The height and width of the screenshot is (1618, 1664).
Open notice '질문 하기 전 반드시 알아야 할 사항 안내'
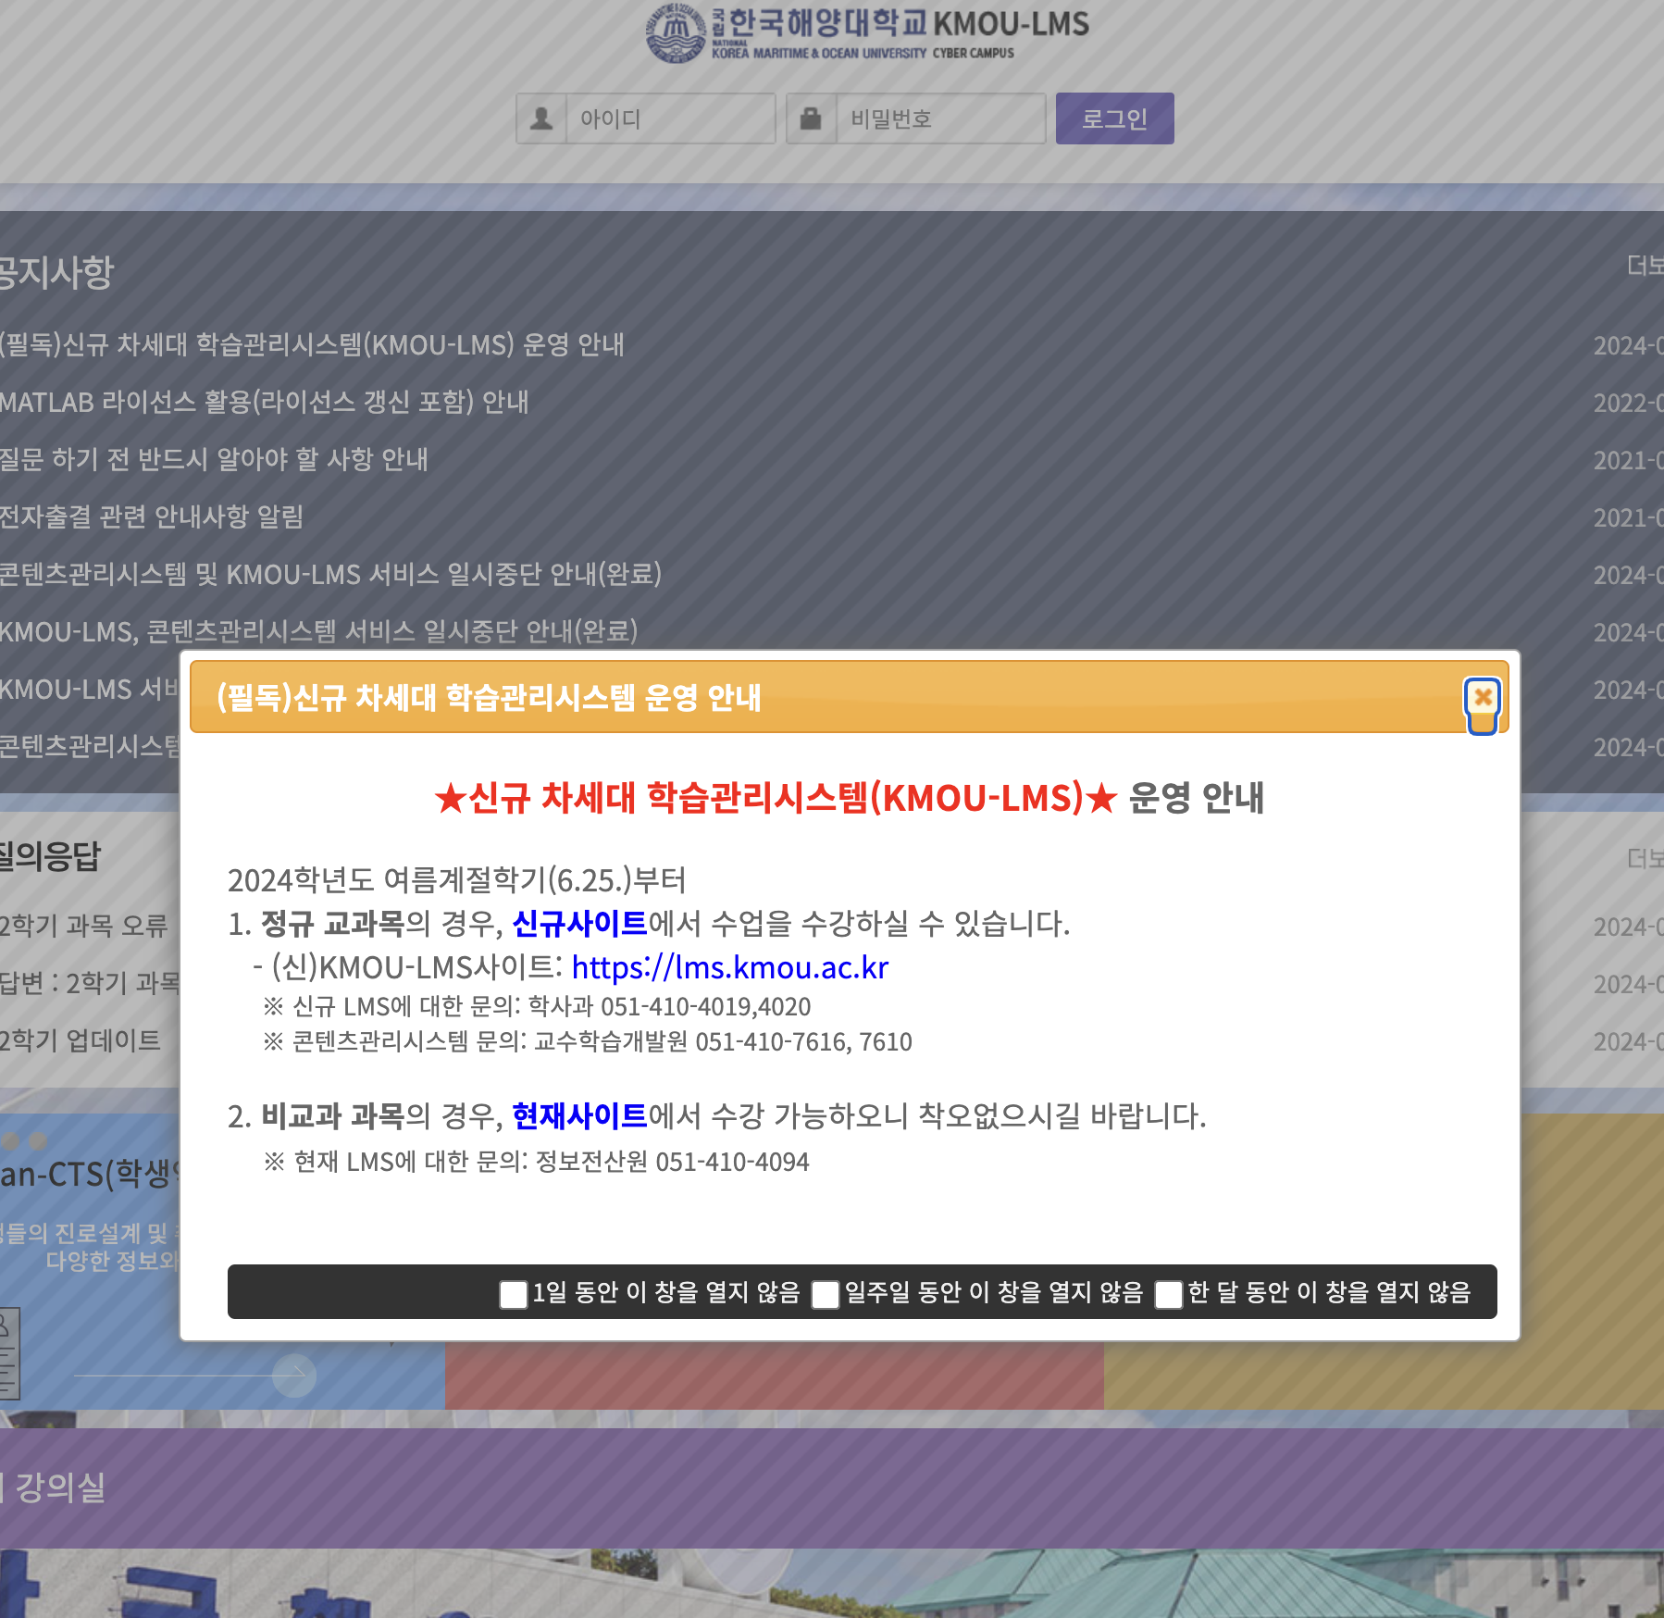214,459
